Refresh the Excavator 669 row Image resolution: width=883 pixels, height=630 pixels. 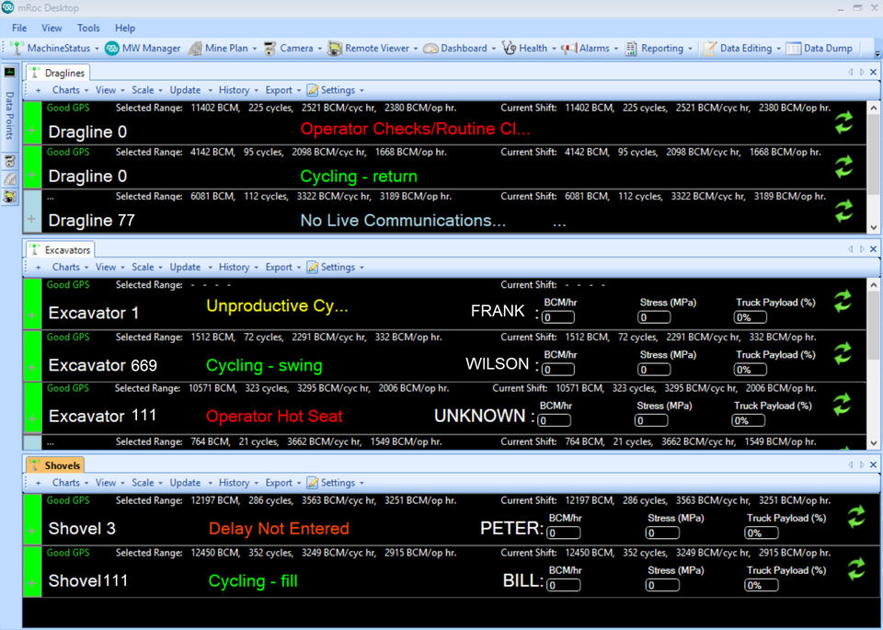pyautogui.click(x=843, y=353)
